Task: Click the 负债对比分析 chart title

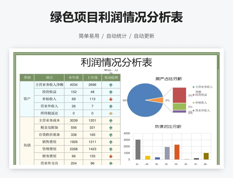Action: (x=168, y=127)
